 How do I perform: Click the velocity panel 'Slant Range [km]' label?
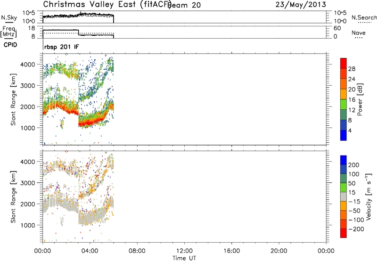[x=13, y=197]
